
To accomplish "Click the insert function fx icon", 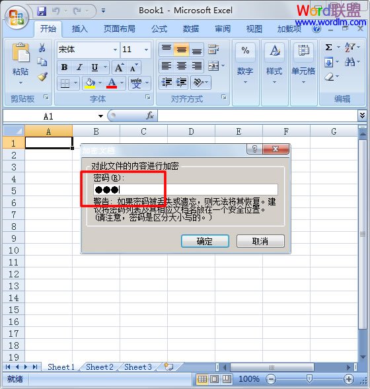I will 149,116.
